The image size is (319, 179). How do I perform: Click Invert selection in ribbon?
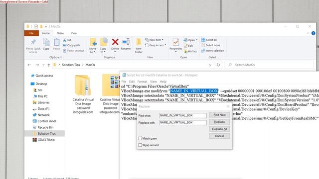coord(213,51)
